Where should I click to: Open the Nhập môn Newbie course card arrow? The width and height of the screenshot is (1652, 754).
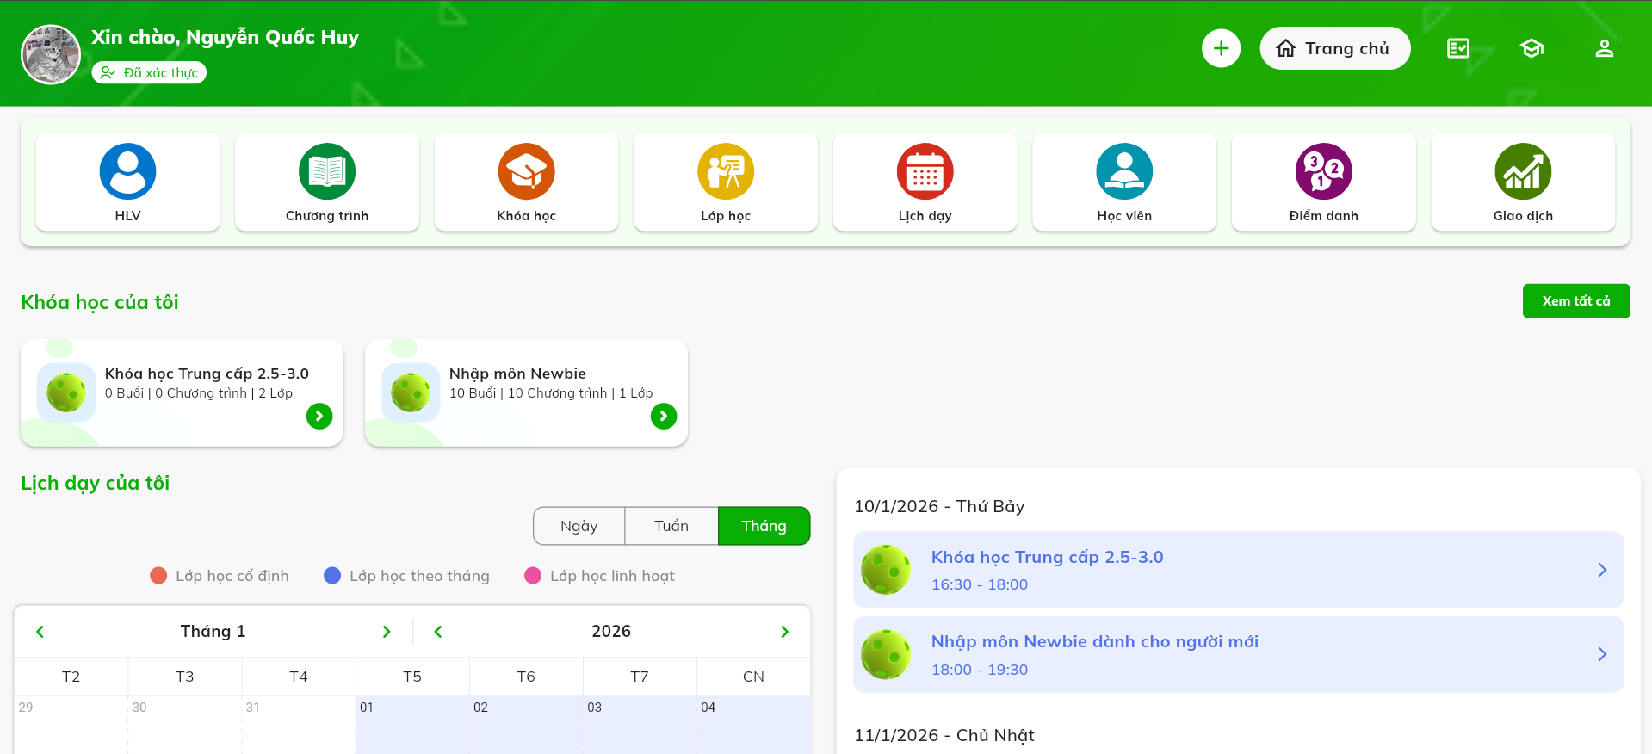tap(663, 417)
